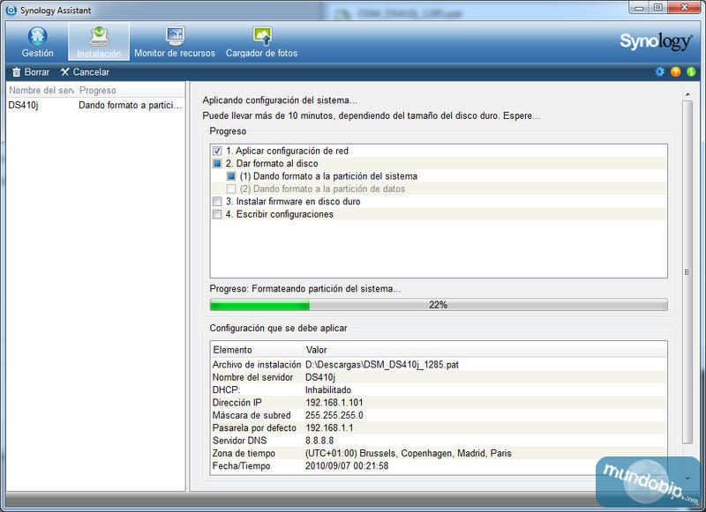Toggle checkbox '1. Aplicar configuración de red'
This screenshot has width=706, height=512.
pos(217,151)
